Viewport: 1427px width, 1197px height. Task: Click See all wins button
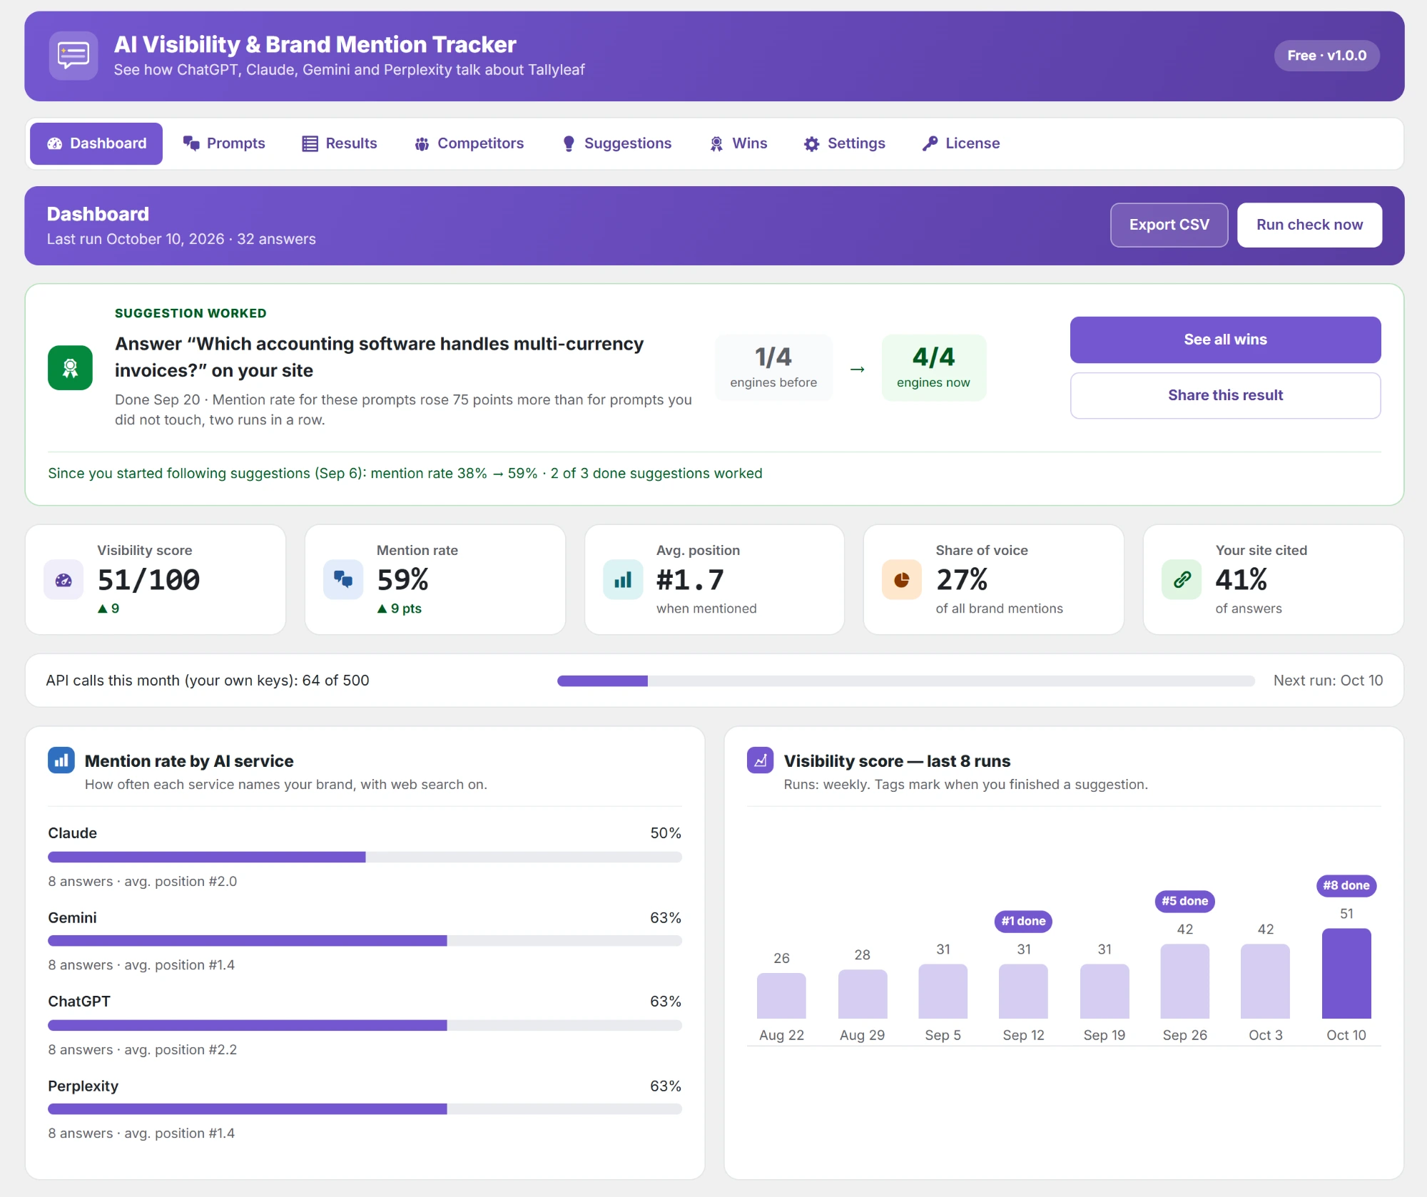click(1225, 340)
